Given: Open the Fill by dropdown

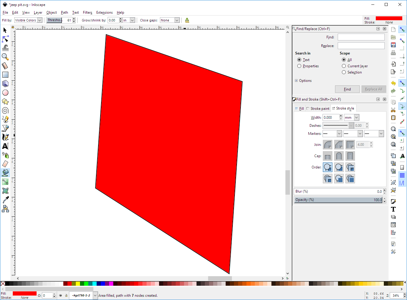Looking at the screenshot, I should point(28,20).
